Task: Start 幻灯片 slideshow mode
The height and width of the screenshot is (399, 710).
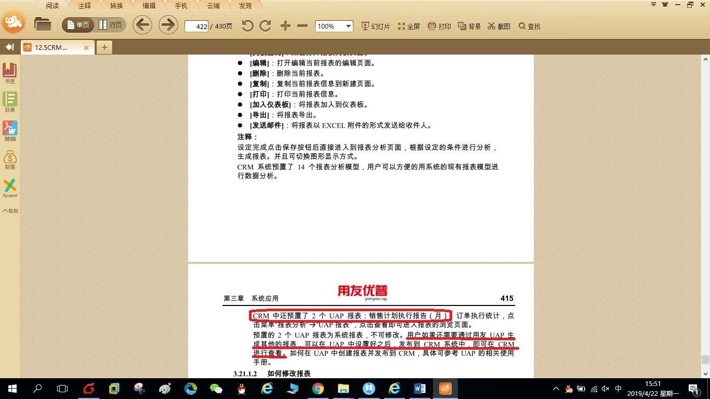Action: click(x=376, y=26)
